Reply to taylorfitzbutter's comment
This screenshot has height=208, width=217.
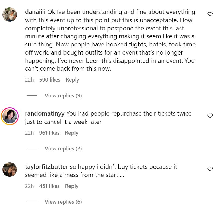tap(72, 186)
